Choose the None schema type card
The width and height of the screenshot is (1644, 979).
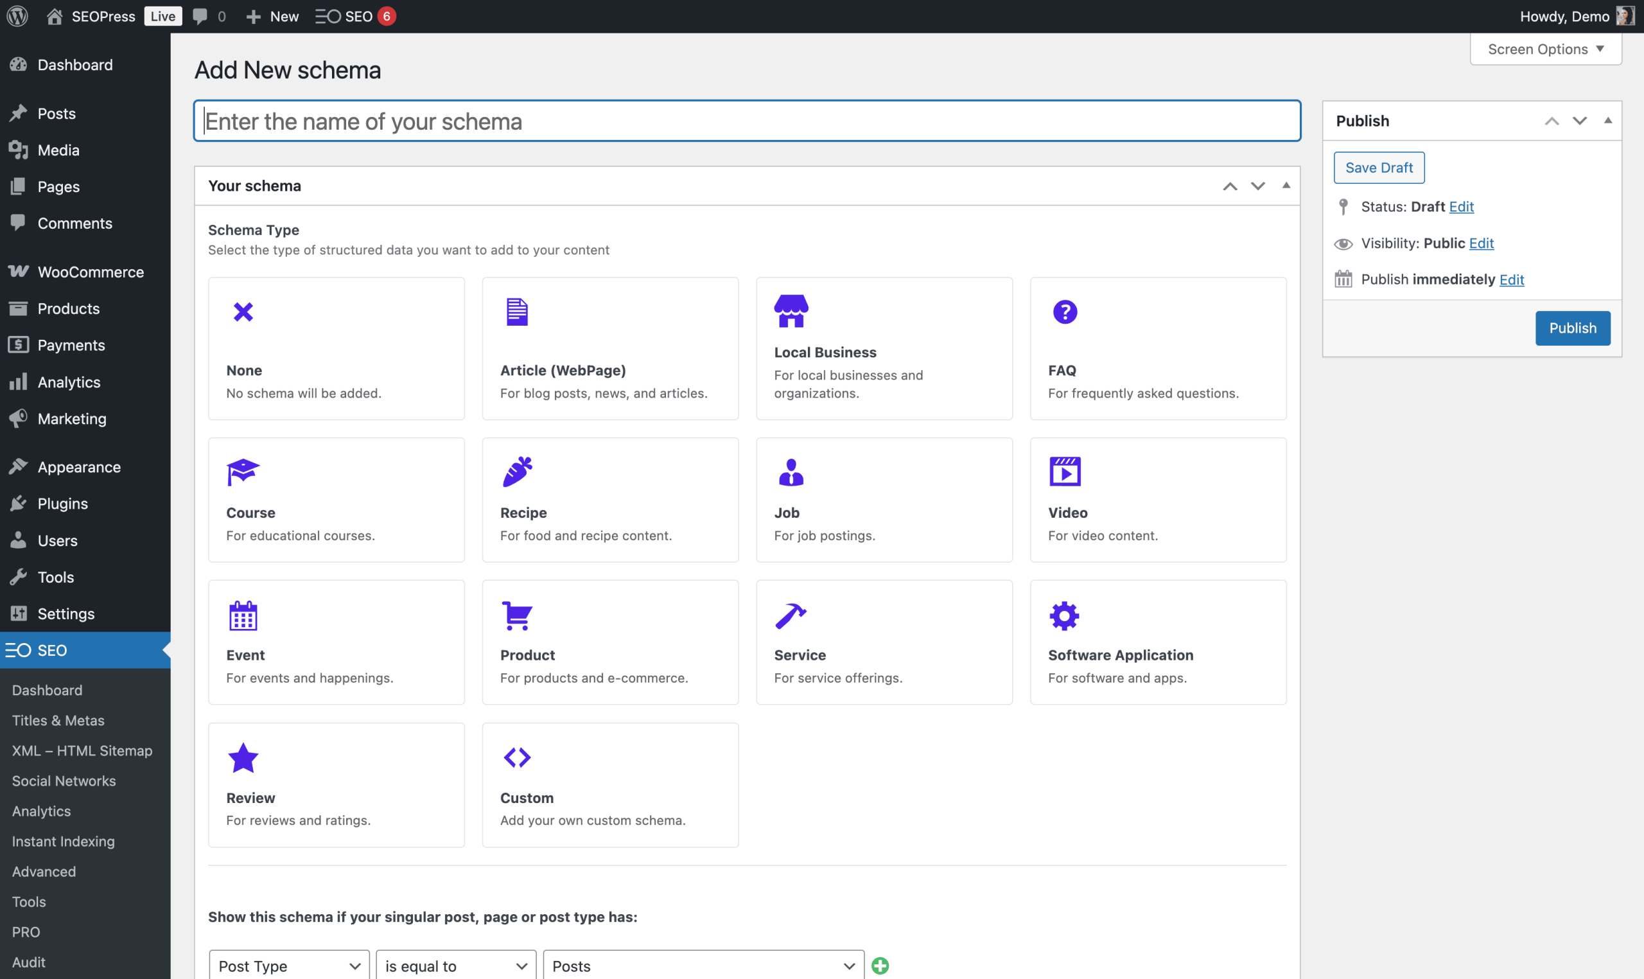336,348
